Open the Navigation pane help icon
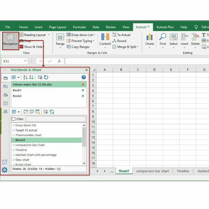The width and height of the screenshot is (209, 209). click(83, 77)
